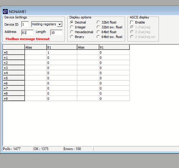The width and height of the screenshot is (179, 168).
Task: Click column 91 value in row +0
Action: (x=114, y=53)
